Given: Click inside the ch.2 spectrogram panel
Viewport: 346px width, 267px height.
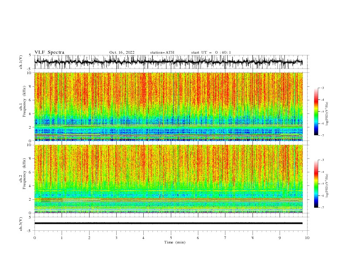Looking at the screenshot, I should click(x=169, y=179).
